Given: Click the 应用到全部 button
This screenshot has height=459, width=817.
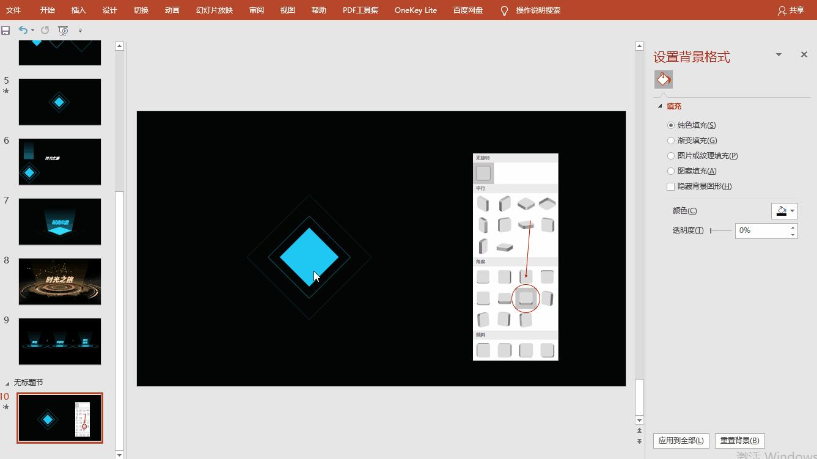Looking at the screenshot, I should [681, 441].
